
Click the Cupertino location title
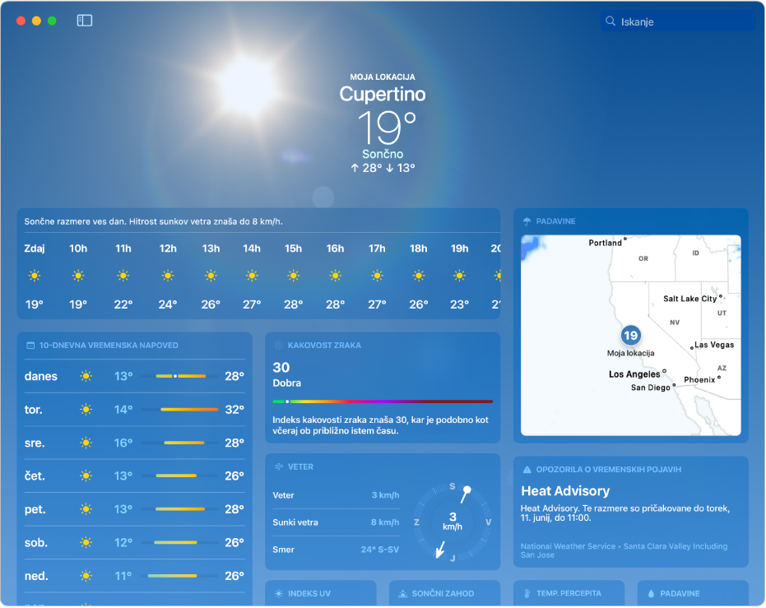(383, 94)
